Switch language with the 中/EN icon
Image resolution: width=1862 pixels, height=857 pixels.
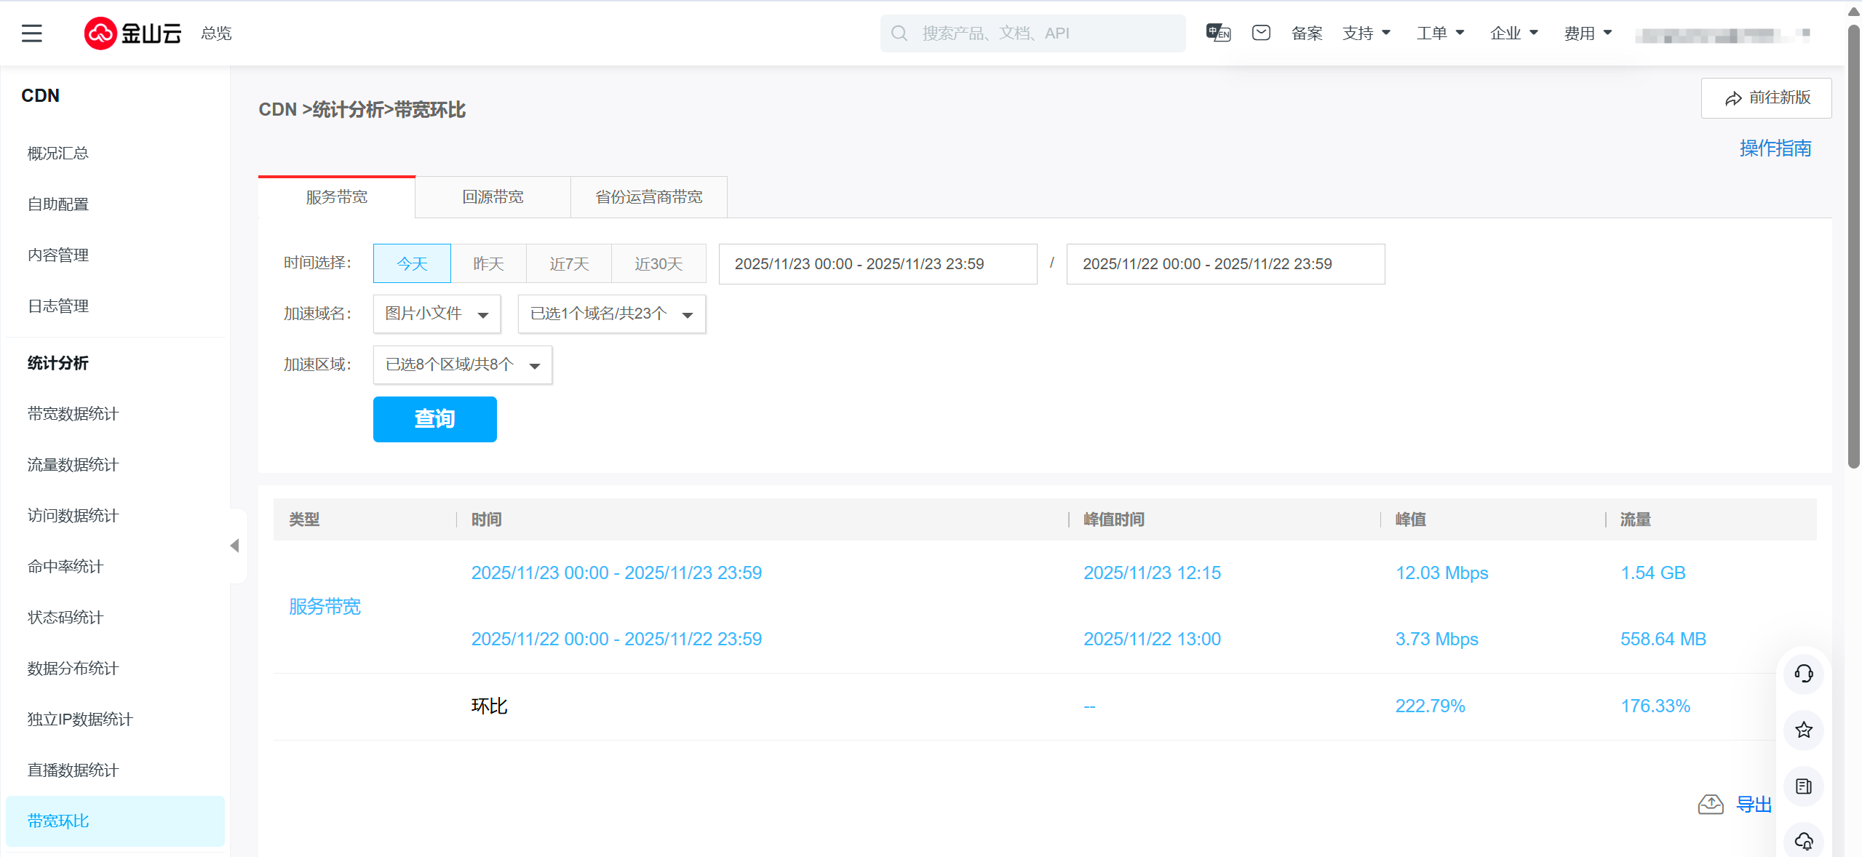[1218, 33]
